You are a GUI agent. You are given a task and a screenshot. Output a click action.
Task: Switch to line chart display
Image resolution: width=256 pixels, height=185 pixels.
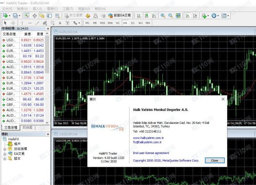coord(154,15)
